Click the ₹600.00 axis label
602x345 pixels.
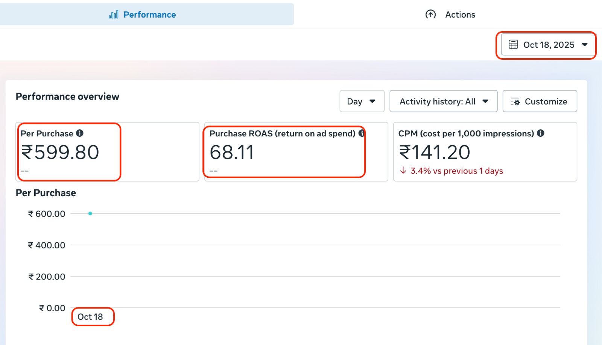[46, 213]
